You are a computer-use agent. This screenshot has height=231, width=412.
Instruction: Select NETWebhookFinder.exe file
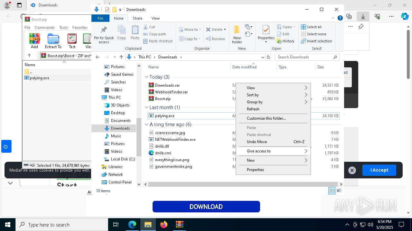point(175,140)
